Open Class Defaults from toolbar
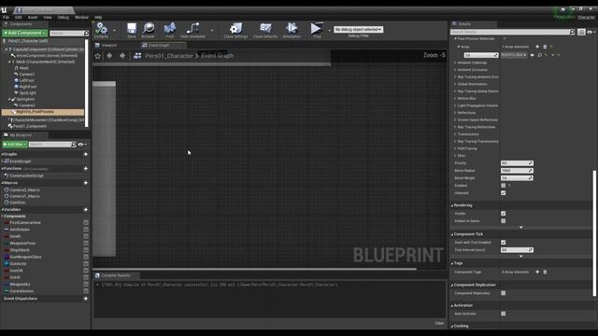Screen dimensions: 598x336 (265, 30)
